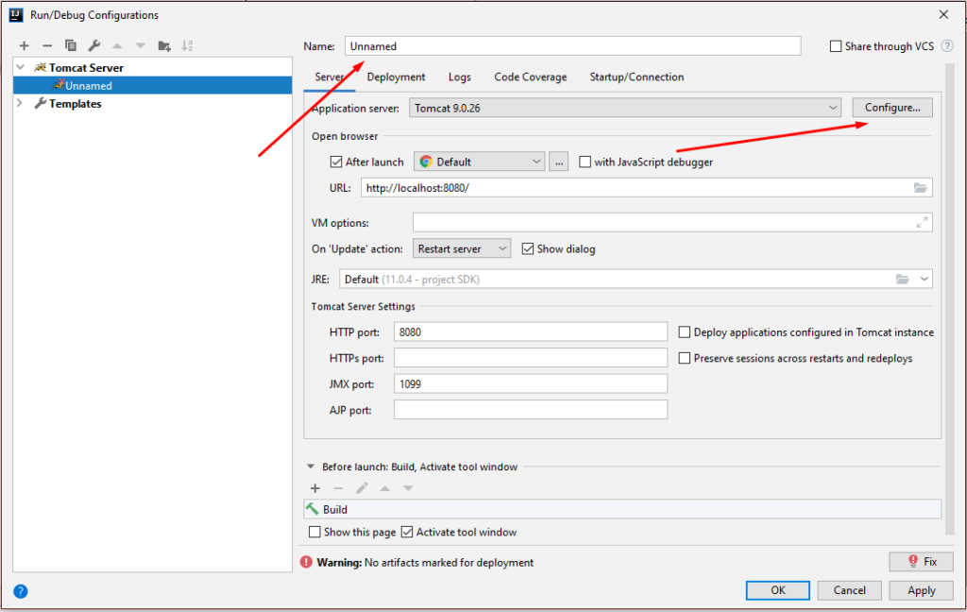Copy the selected configuration

[x=71, y=45]
